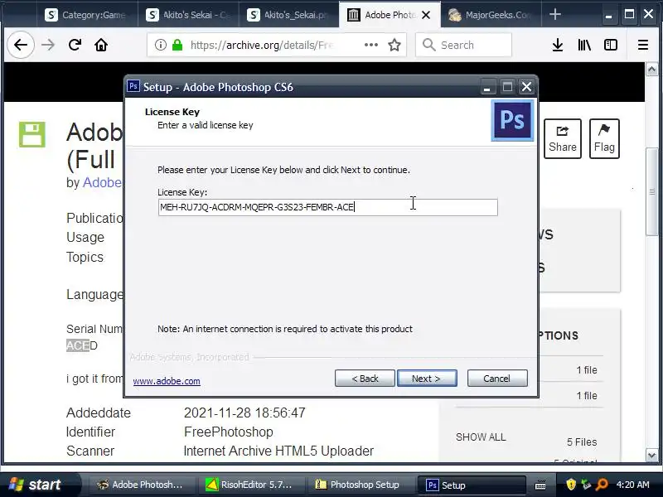Open the page actions three-dot menu
The width and height of the screenshot is (663, 497).
pos(370,45)
